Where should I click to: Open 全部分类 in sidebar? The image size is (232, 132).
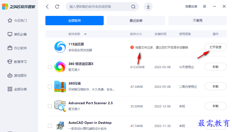click(x=17, y=89)
